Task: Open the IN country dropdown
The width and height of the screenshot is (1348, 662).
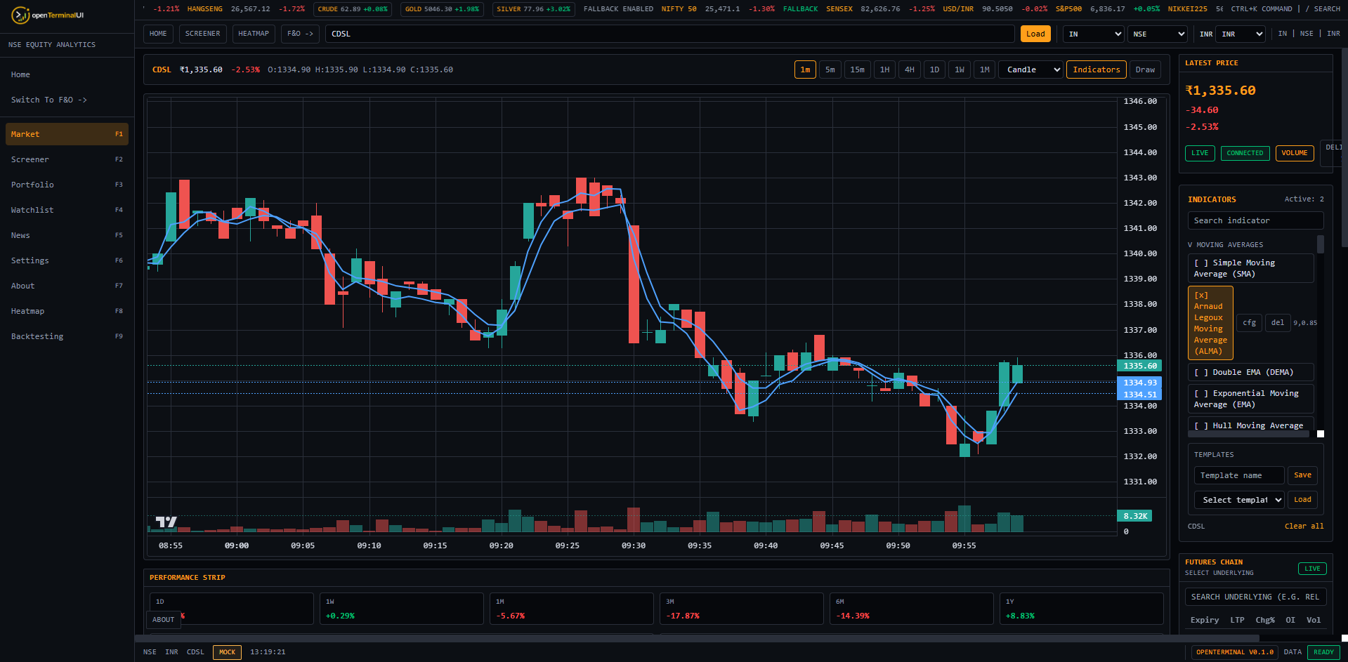Action: (x=1094, y=34)
